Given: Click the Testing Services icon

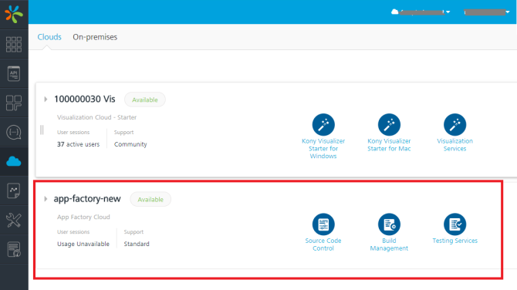Looking at the screenshot, I should 454,224.
